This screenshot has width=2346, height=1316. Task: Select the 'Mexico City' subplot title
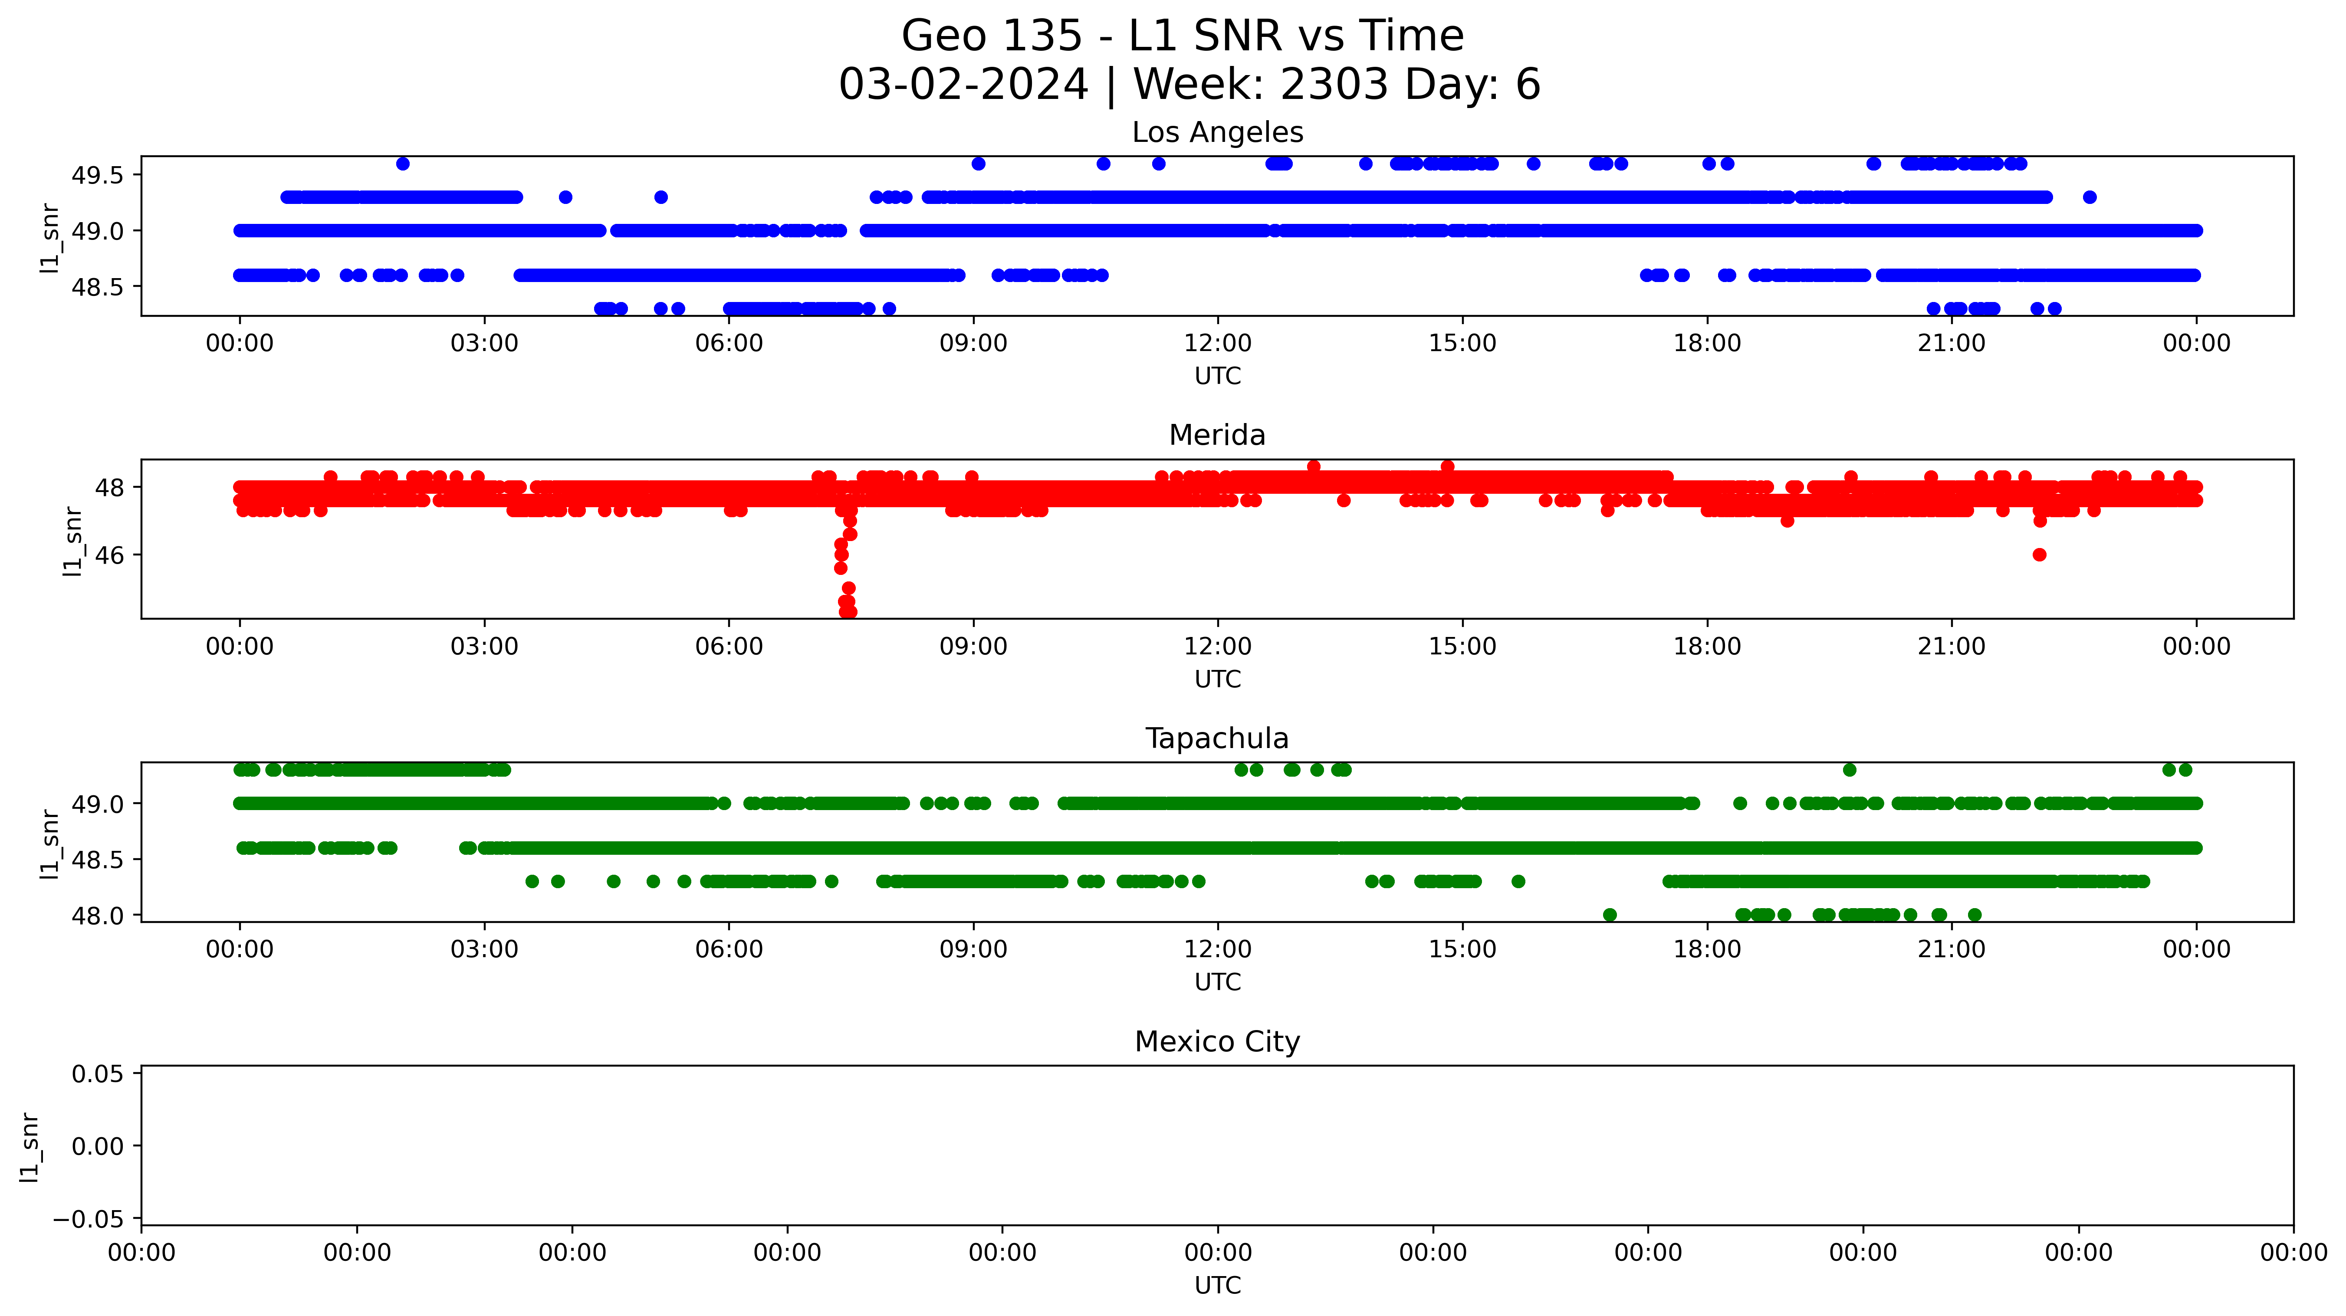point(1218,1042)
